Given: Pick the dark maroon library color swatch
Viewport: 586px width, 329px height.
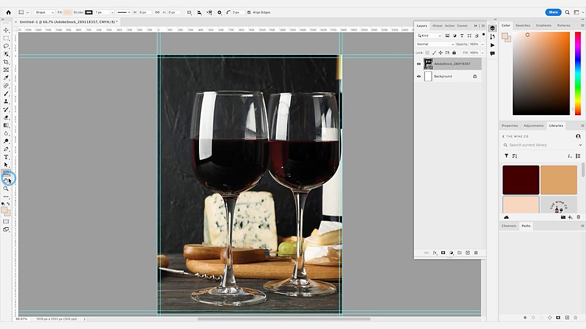Looking at the screenshot, I should click(521, 180).
